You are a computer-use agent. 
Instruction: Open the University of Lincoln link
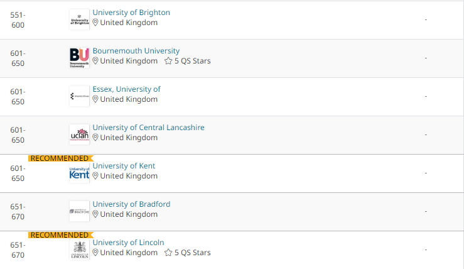tap(128, 243)
